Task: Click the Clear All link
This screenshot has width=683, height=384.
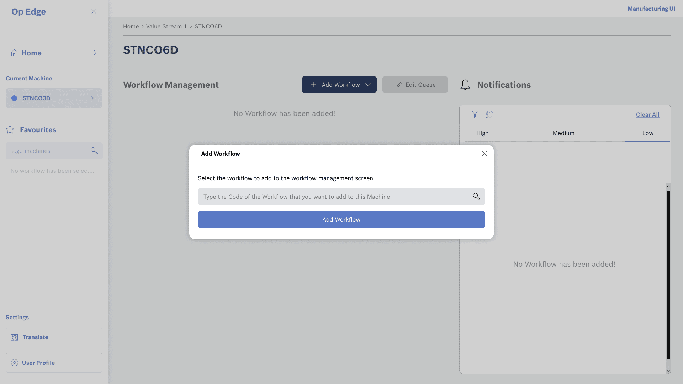Action: tap(647, 114)
